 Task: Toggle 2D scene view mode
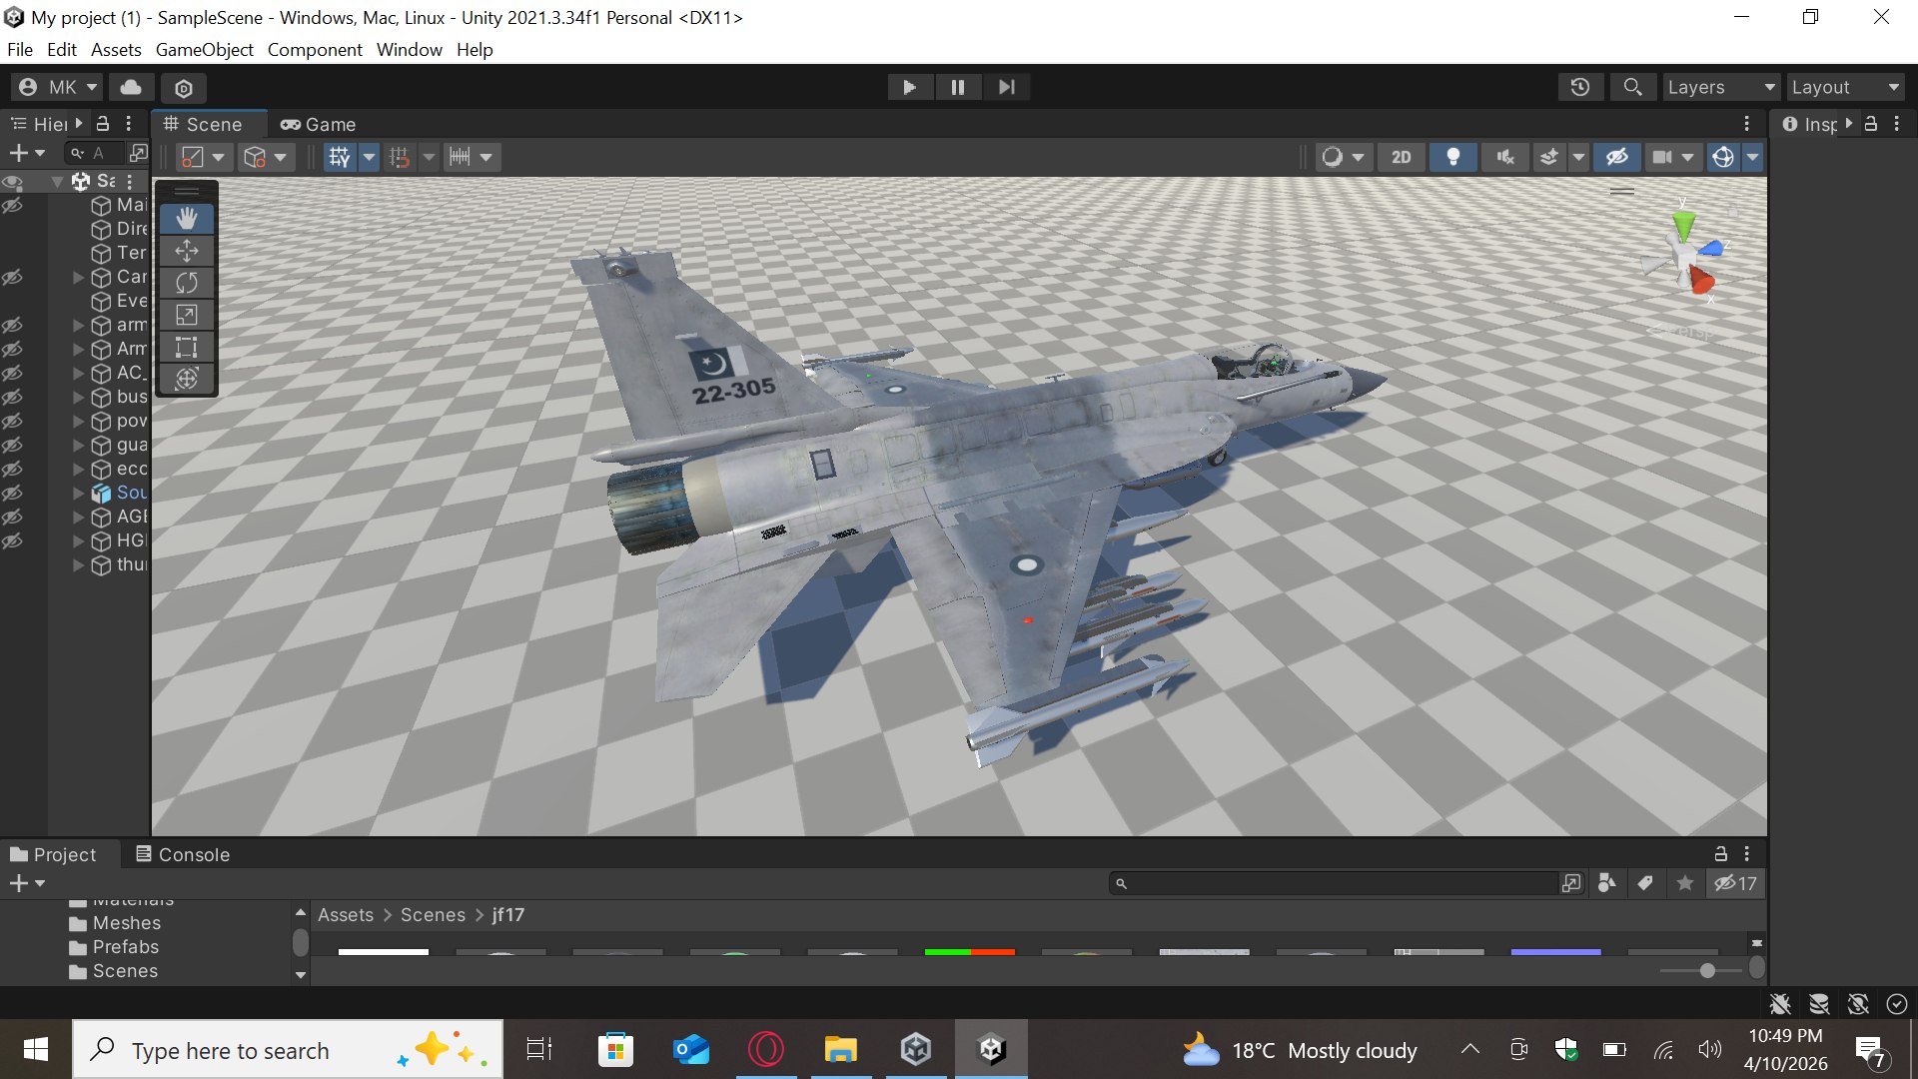(1402, 157)
